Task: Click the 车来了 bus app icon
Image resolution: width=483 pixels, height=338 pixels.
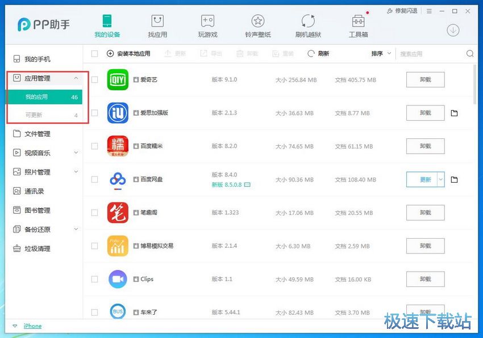Action: (118, 311)
